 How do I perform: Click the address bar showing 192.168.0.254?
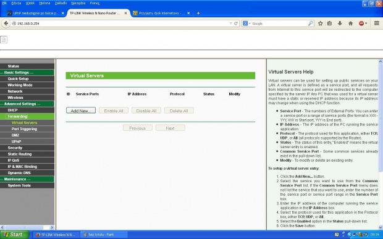[122, 23]
